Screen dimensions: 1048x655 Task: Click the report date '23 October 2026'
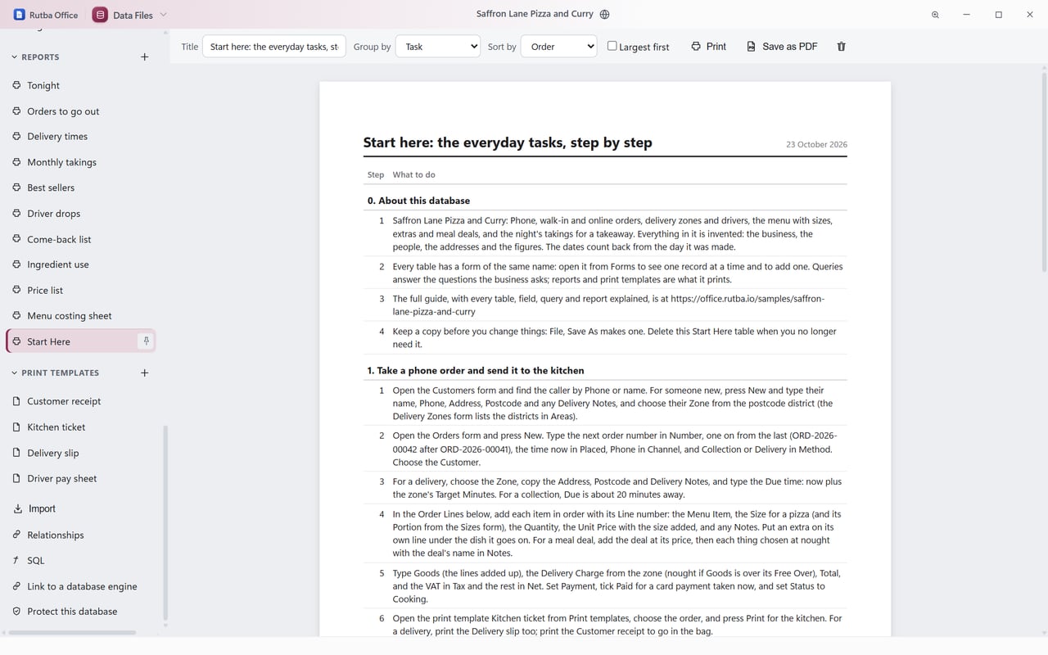tap(816, 144)
